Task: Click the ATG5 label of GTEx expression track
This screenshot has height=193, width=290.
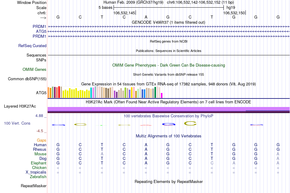Action: pyautogui.click(x=41, y=93)
